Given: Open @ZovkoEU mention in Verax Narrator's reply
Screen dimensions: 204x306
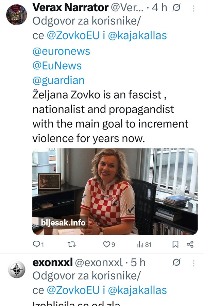Looking at the screenshot, I should 73,36.
